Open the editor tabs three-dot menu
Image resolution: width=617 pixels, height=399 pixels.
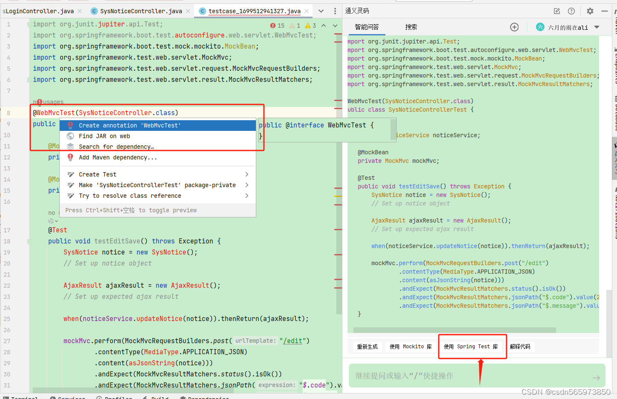point(335,11)
